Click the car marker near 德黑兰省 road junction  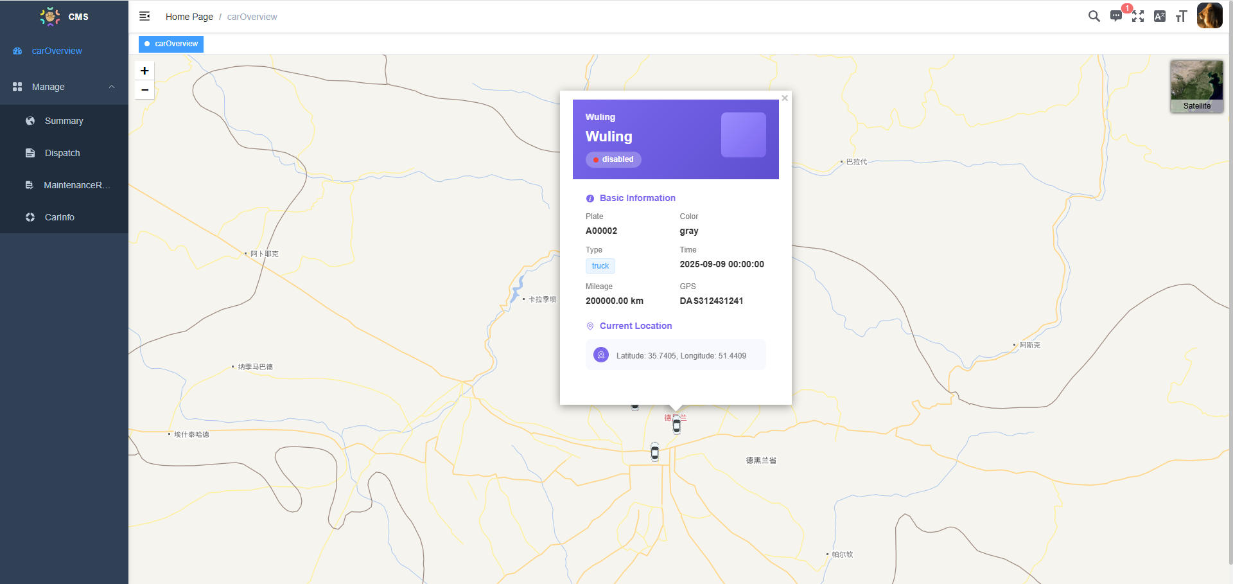coord(654,452)
